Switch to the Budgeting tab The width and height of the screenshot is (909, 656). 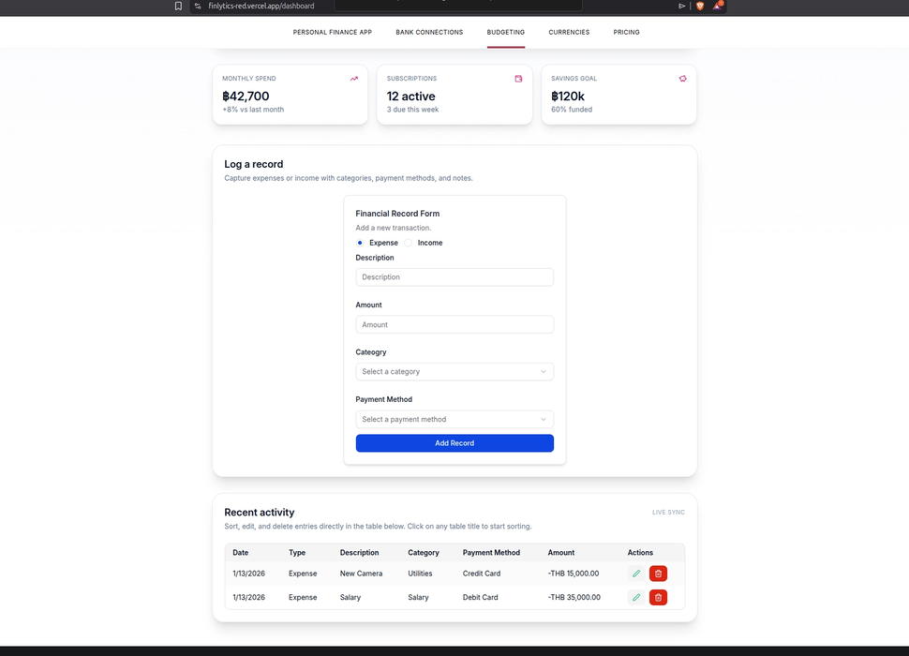click(505, 33)
